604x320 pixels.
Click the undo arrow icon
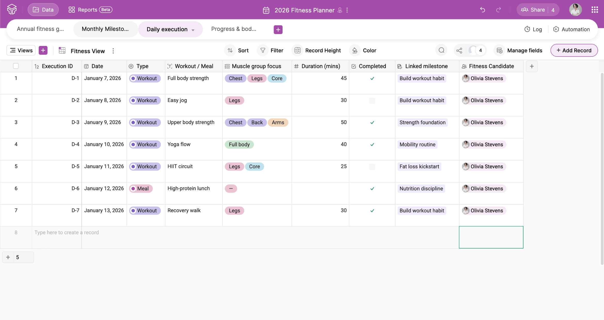pyautogui.click(x=482, y=10)
